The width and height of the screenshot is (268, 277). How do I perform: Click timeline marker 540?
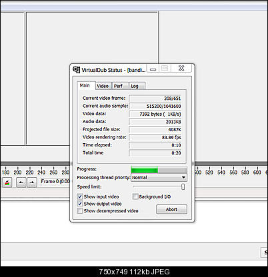[x=221, y=172]
